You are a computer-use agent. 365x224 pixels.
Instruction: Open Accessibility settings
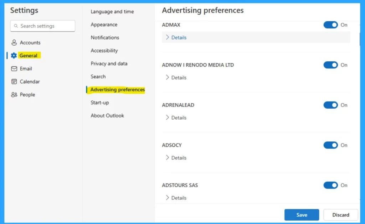tap(104, 51)
